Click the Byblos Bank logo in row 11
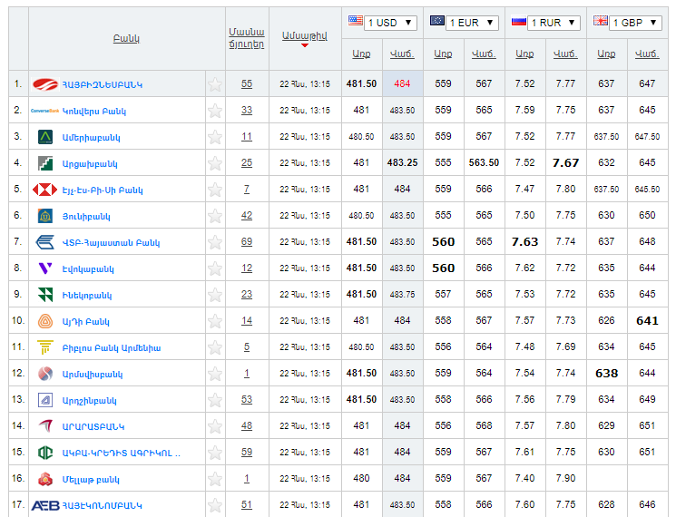 coord(45,347)
